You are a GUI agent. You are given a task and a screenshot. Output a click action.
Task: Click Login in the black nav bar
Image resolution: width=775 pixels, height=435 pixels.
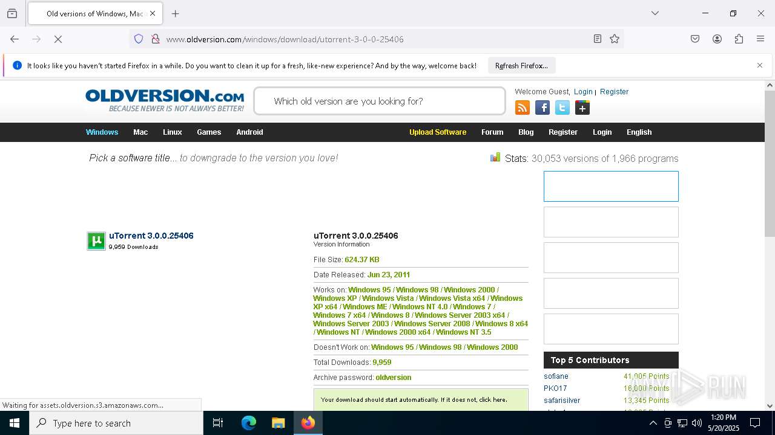click(602, 132)
